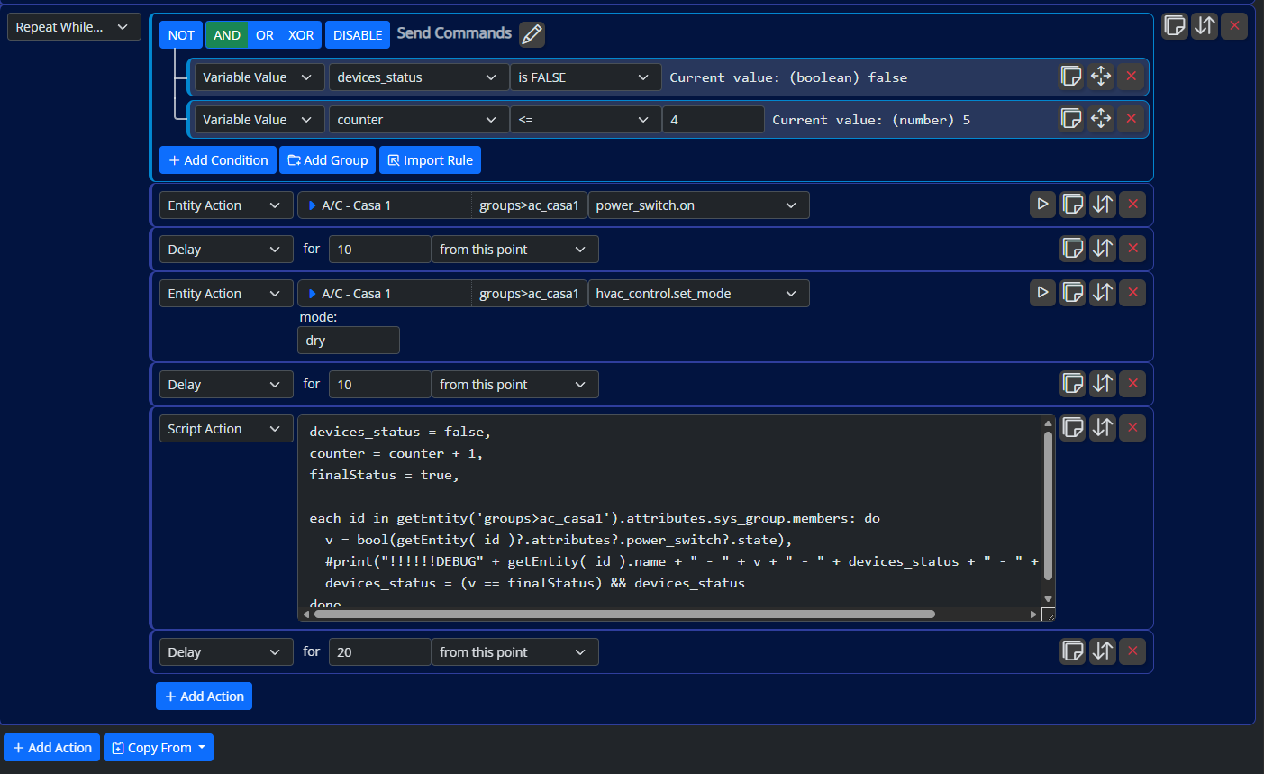
Task: Click the Add Condition button
Action: click(x=218, y=160)
